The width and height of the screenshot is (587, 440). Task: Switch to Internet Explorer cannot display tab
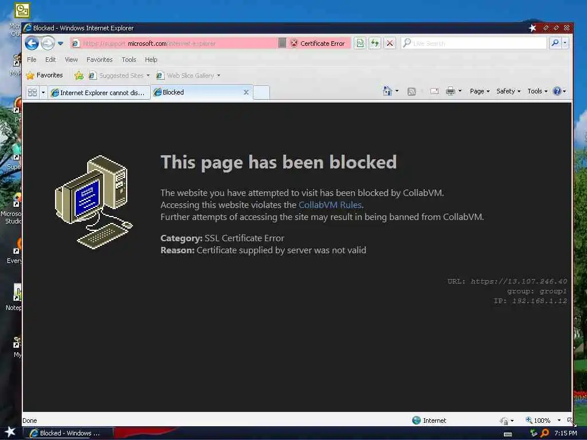[99, 92]
